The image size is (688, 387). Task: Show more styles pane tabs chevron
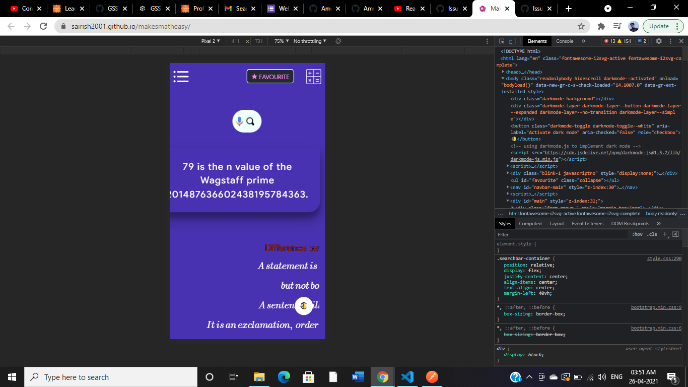[x=658, y=224]
